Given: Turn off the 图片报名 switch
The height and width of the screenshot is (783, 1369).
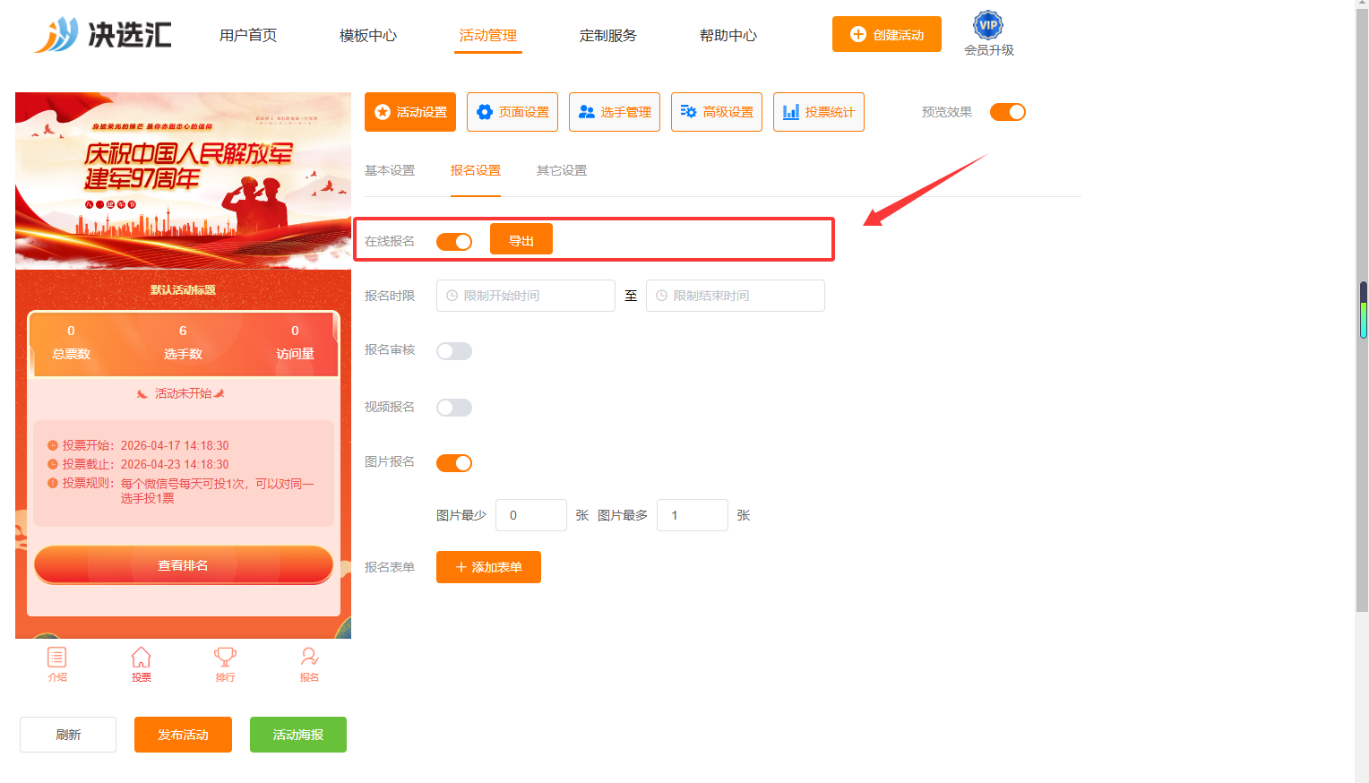Looking at the screenshot, I should 454,463.
